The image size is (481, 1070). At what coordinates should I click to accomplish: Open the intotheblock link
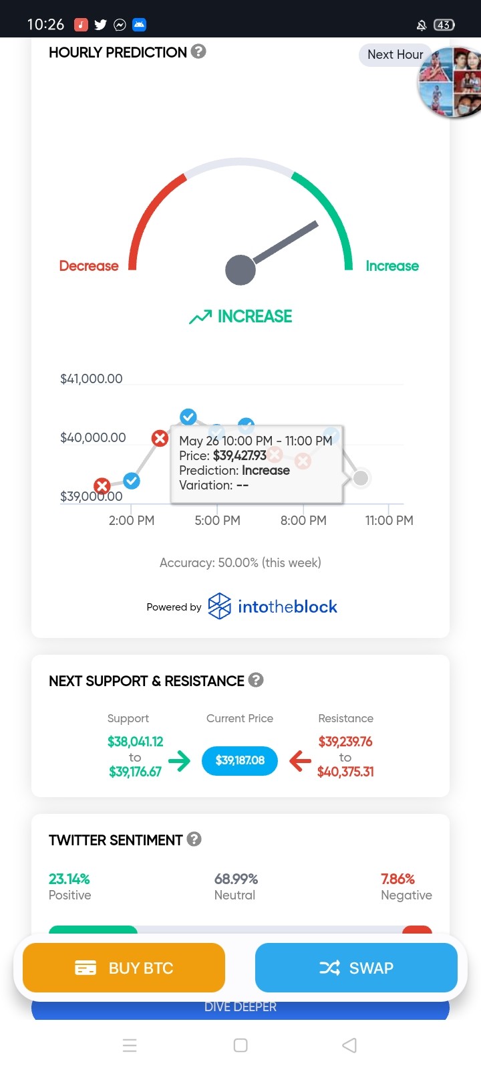point(287,607)
